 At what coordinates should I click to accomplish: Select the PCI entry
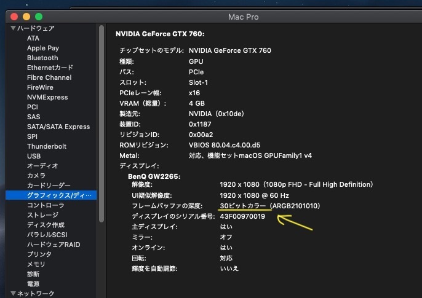[33, 107]
